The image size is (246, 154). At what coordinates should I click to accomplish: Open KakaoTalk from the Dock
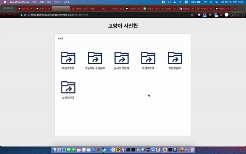118,150
